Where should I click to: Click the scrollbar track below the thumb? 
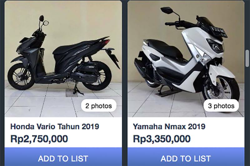(x=247, y=116)
